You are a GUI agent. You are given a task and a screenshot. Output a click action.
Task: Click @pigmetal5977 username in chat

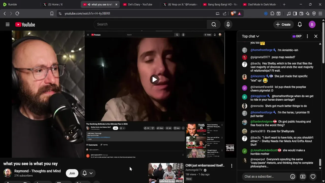coord(260,57)
